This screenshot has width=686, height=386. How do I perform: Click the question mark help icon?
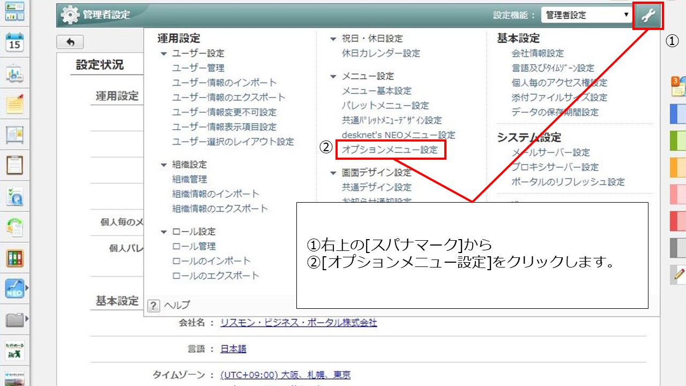coord(153,306)
